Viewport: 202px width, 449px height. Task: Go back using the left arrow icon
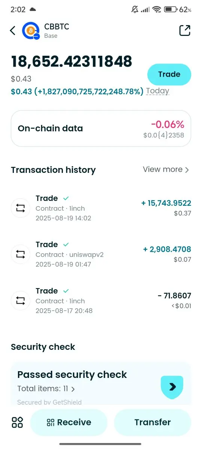pyautogui.click(x=13, y=31)
